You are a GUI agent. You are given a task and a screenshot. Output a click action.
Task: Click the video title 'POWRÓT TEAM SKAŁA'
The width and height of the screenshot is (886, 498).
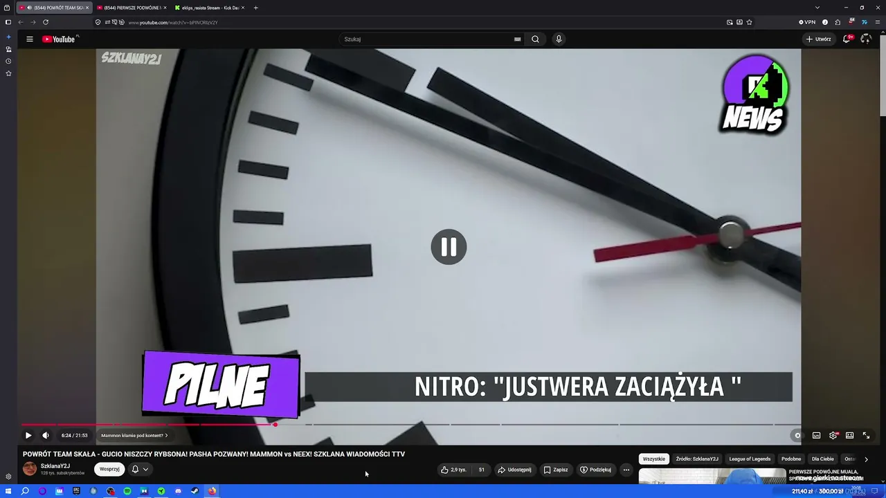click(x=214, y=454)
